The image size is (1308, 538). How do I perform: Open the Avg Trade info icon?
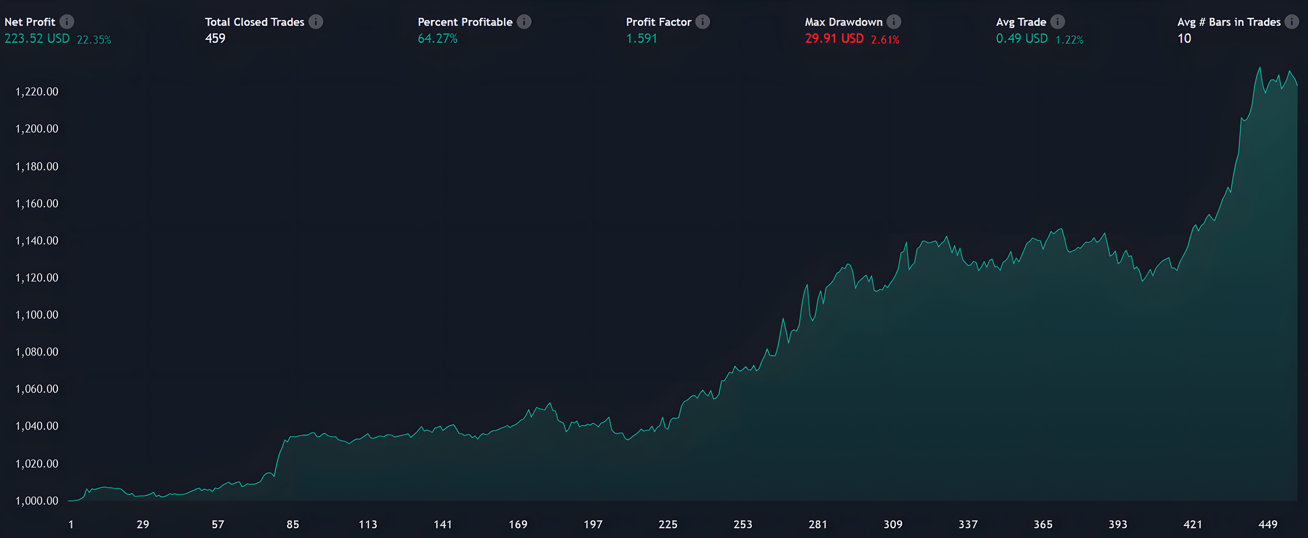pyautogui.click(x=1058, y=22)
